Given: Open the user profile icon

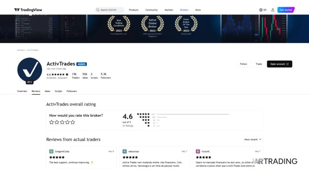Looking at the screenshot, I should pos(273,10).
